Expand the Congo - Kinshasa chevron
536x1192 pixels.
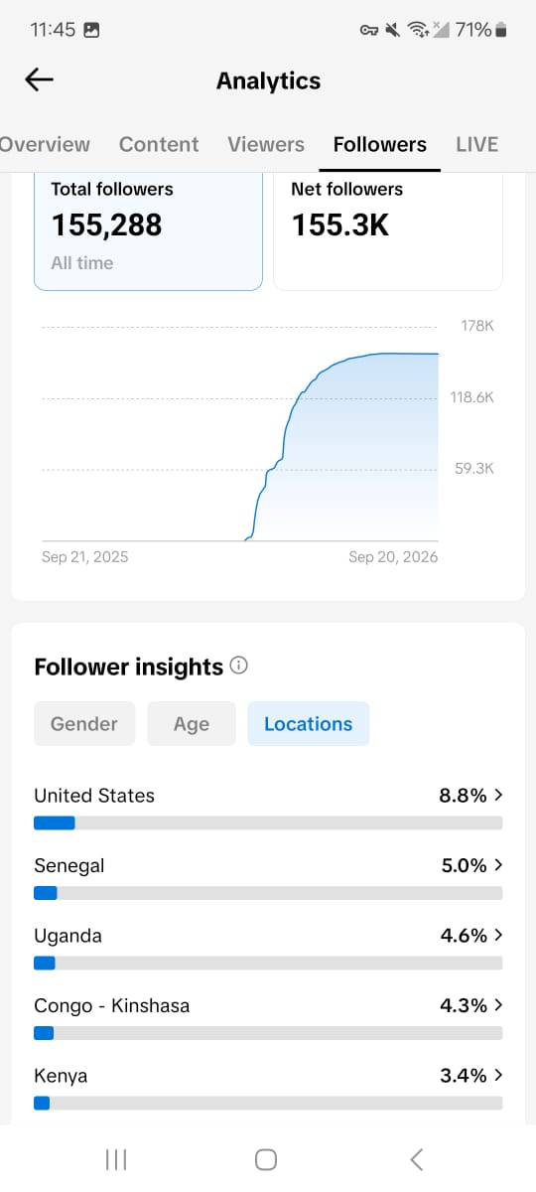pyautogui.click(x=498, y=1004)
